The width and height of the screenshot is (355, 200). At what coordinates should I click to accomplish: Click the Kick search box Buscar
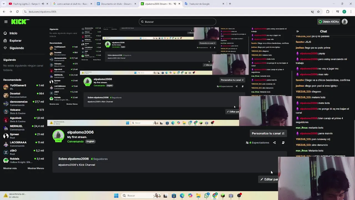pyautogui.click(x=177, y=22)
